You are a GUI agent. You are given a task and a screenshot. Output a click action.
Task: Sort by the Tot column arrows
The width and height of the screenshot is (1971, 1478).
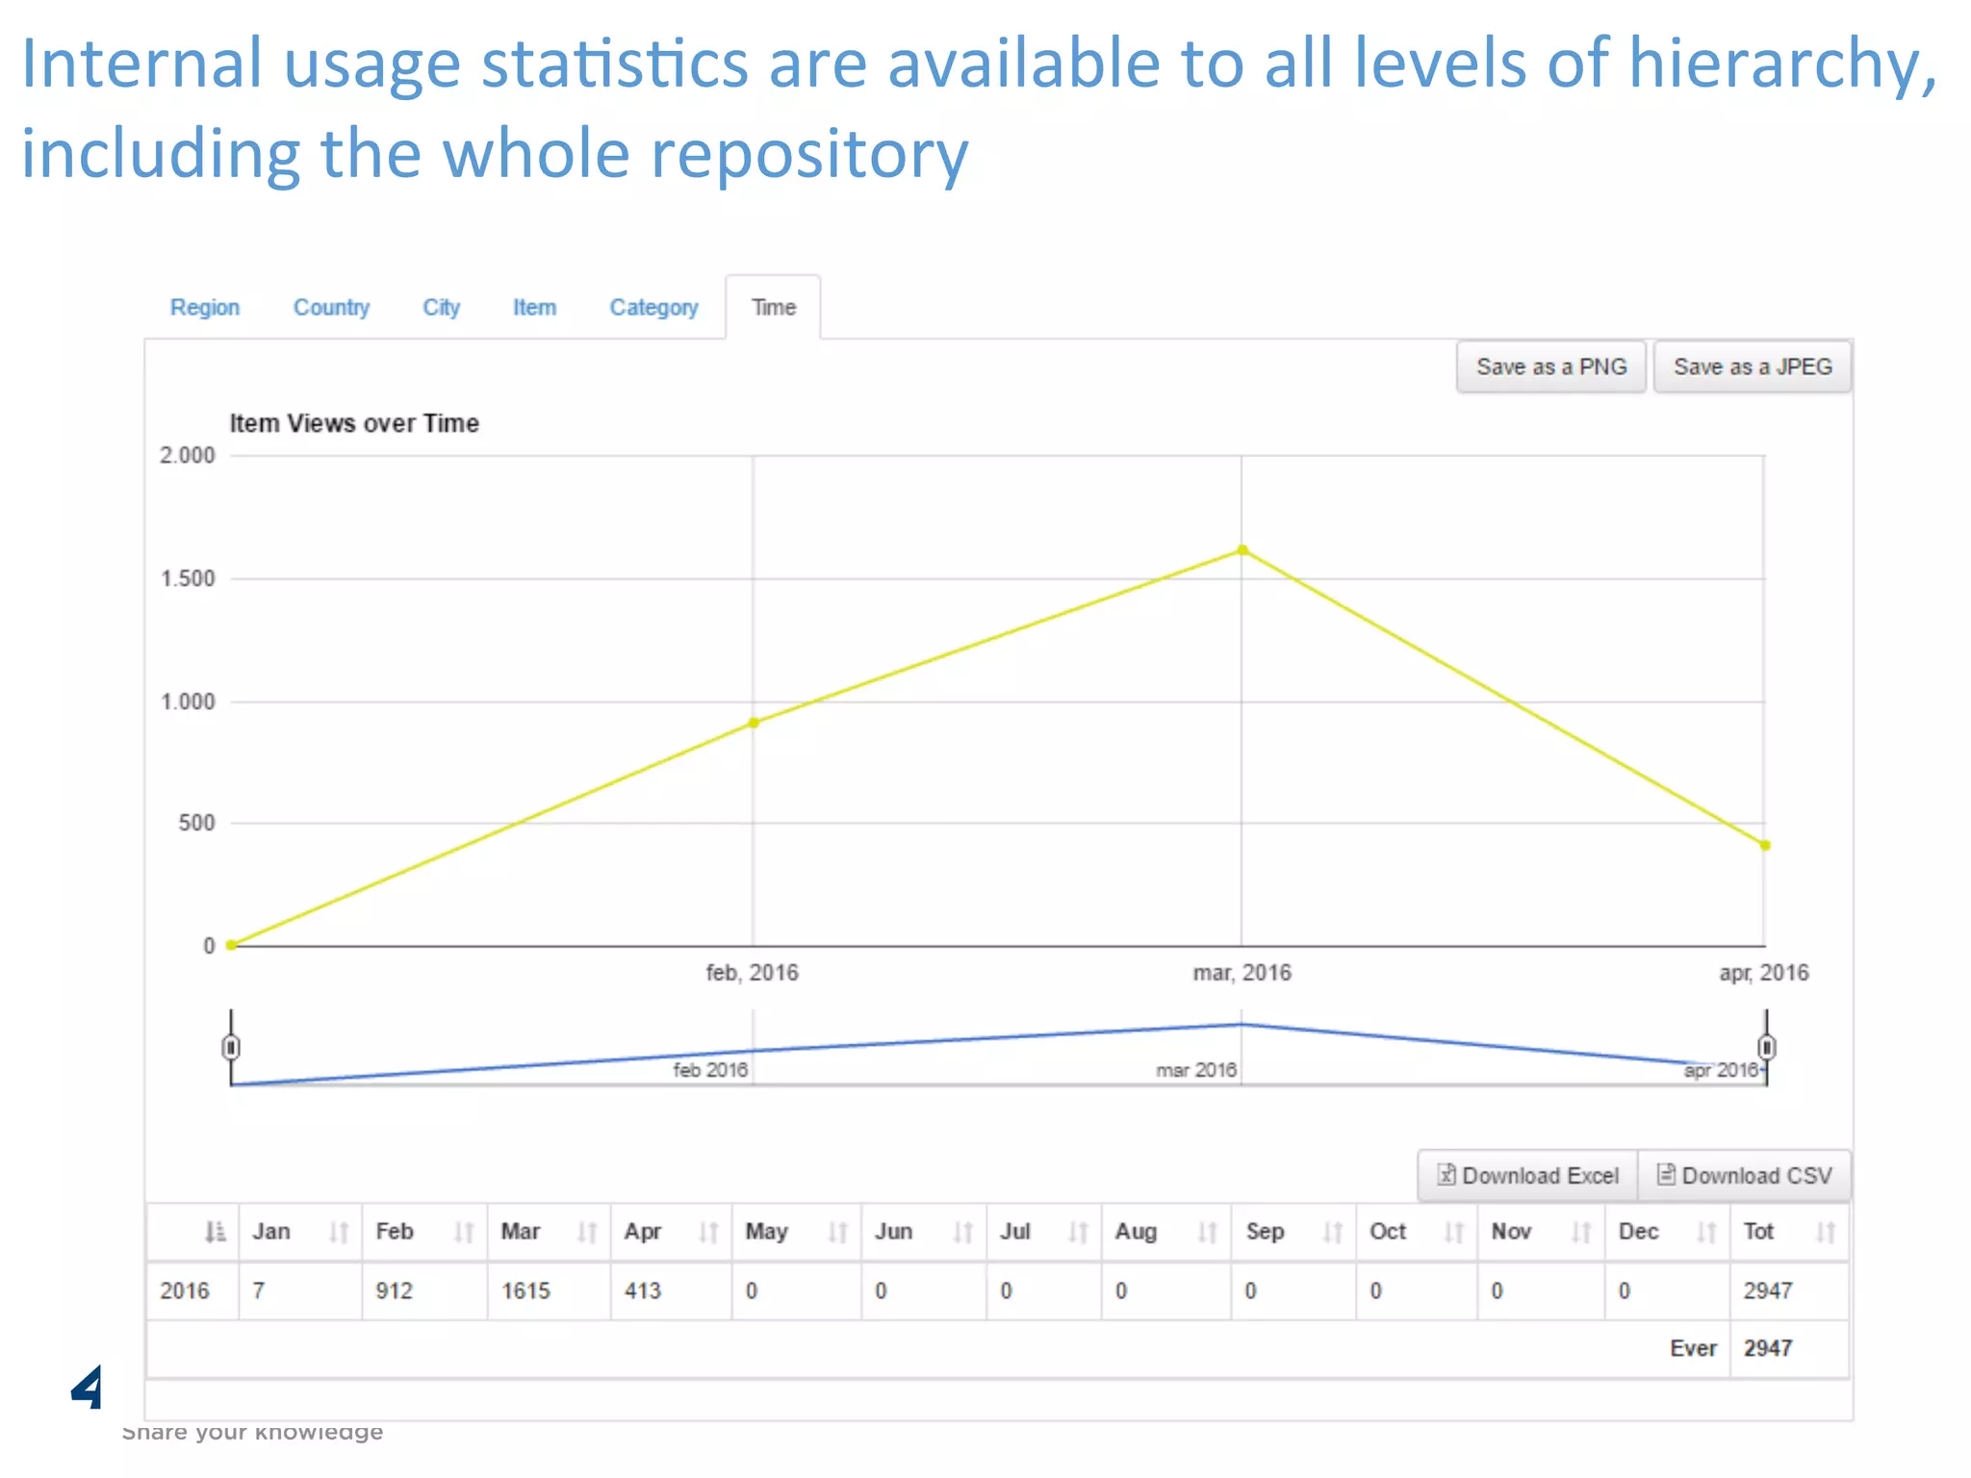point(1826,1233)
